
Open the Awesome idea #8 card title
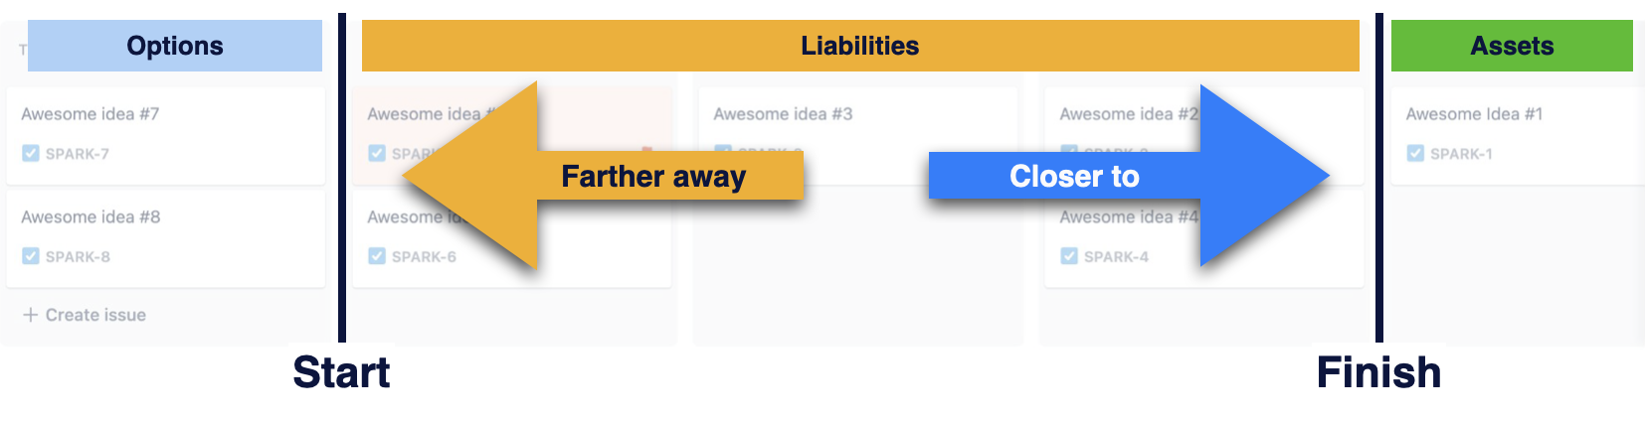91,217
